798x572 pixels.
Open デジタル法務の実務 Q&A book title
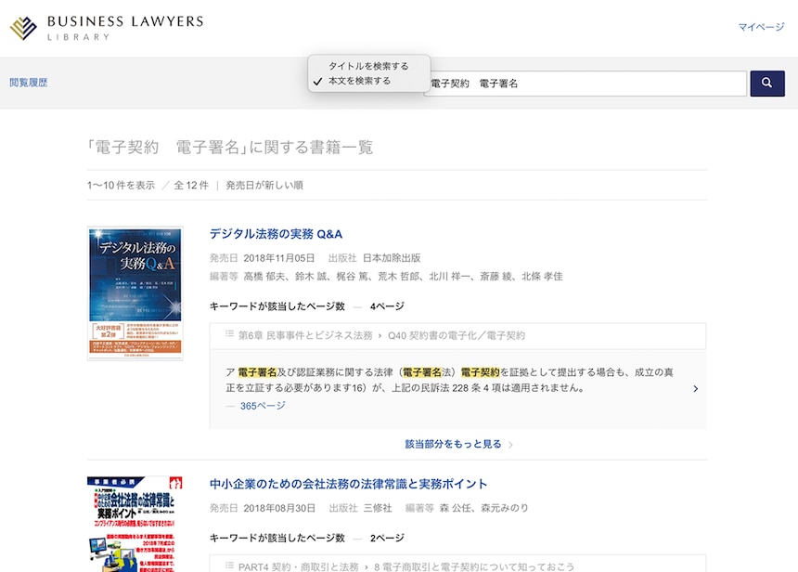pos(276,234)
